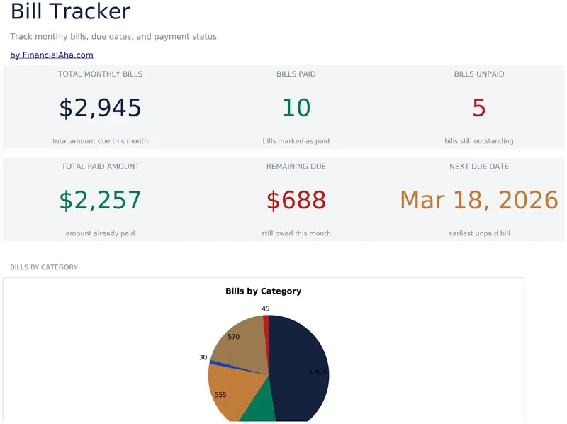Select the red 5 unpaid bills value
Image resolution: width=567 pixels, height=424 pixels.
tap(479, 108)
